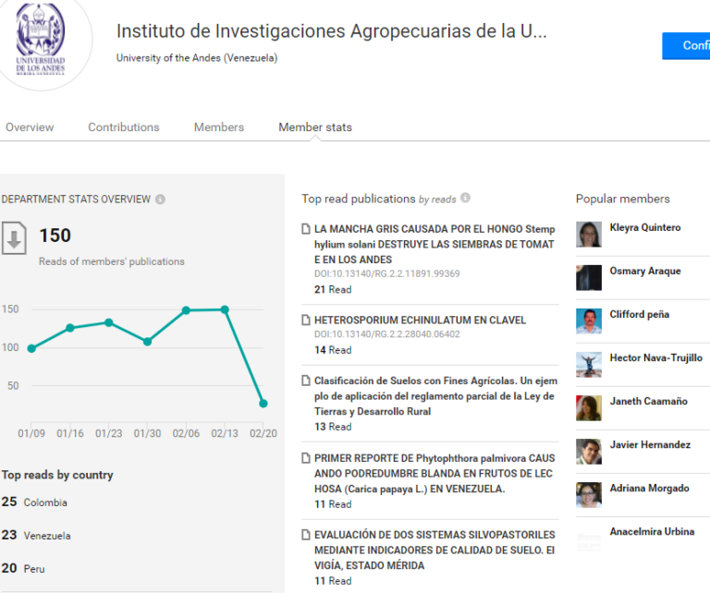710x593 pixels.
Task: Click document icon for La Mancha Gris publication
Action: pyautogui.click(x=306, y=229)
